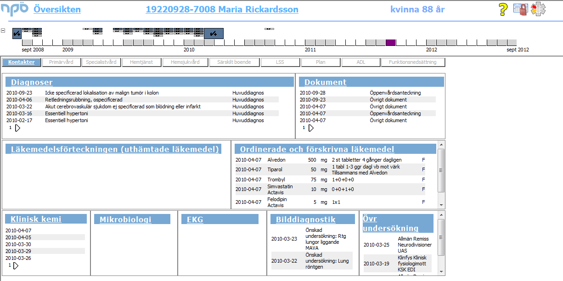Click scrollbar thumb in Övr undersökning panel
This screenshot has height=281, width=563.
(x=441, y=237)
